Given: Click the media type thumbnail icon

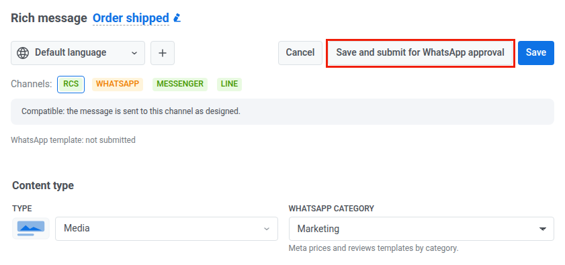Looking at the screenshot, I should coord(31,229).
